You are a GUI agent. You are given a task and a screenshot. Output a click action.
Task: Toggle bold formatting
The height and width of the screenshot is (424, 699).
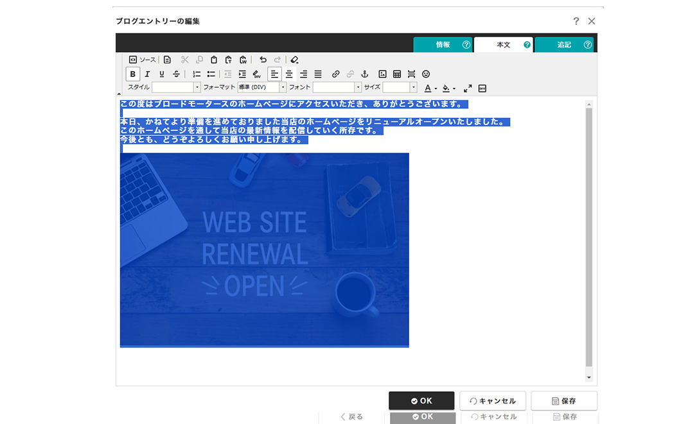pos(132,74)
